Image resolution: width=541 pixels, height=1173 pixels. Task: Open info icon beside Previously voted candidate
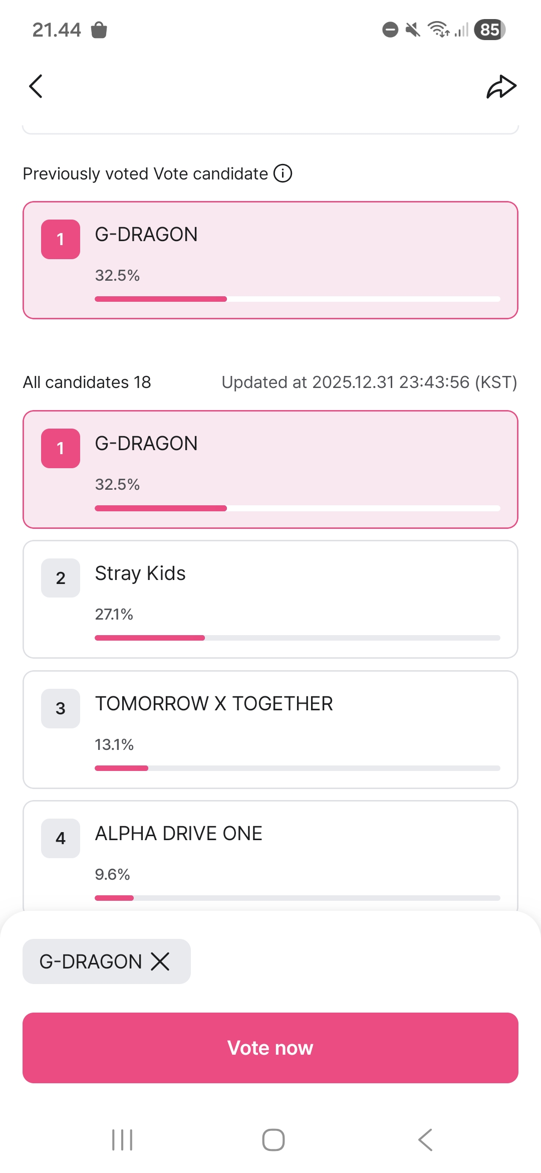point(283,173)
